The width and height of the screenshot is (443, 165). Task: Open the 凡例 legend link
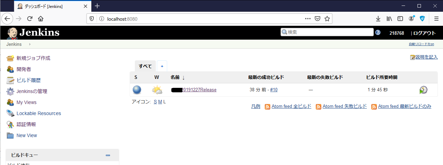(x=256, y=106)
